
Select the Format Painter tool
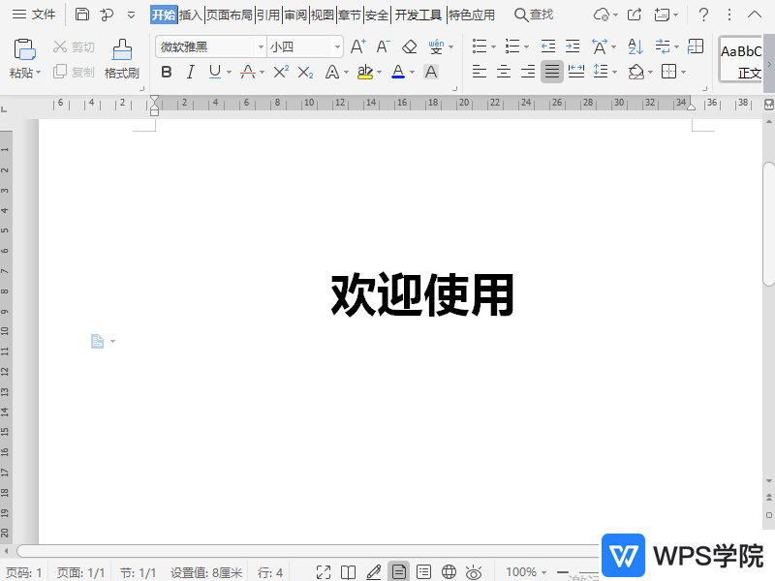coord(122,60)
